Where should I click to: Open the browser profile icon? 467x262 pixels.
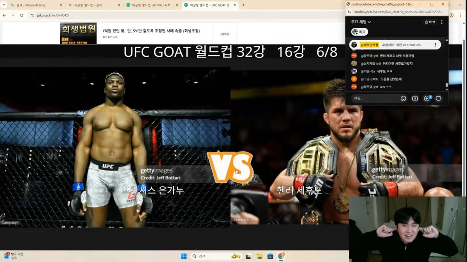[x=452, y=15]
